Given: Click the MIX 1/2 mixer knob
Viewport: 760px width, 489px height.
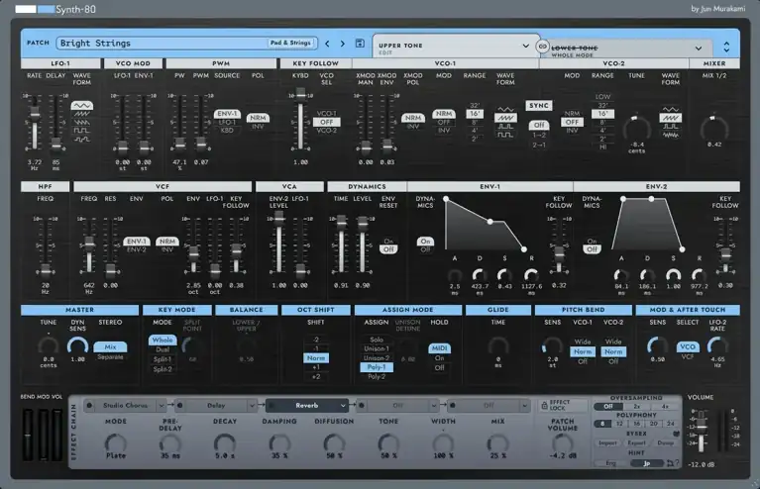Looking at the screenshot, I should point(714,129).
